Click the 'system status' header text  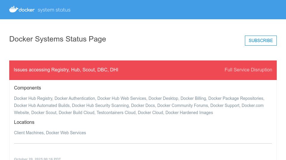pyautogui.click(x=54, y=10)
